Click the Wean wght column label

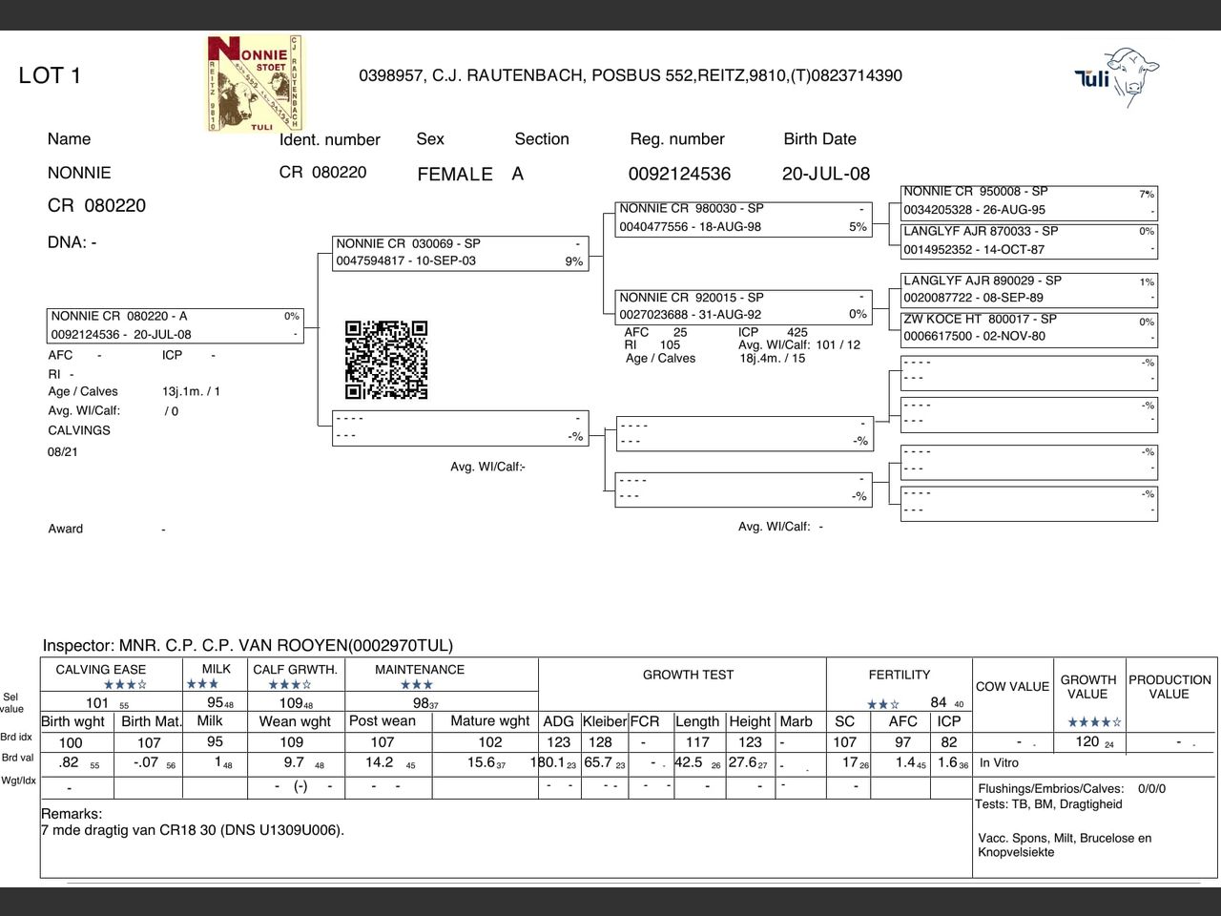tap(295, 721)
